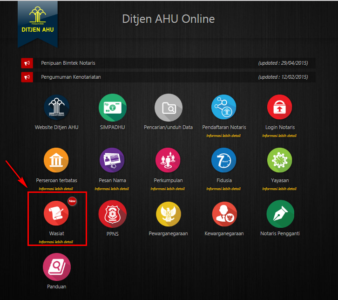This screenshot has height=300, width=338.
Task: Select the Notaris Pengganti pen icon
Action: click(x=279, y=214)
